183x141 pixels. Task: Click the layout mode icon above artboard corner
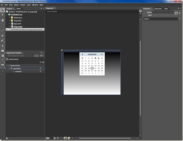point(62,50)
